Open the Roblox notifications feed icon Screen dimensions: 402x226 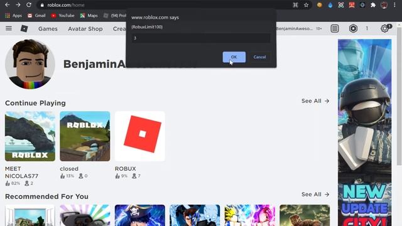335,28
